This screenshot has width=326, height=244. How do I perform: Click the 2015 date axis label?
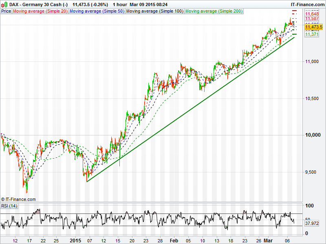click(75, 241)
